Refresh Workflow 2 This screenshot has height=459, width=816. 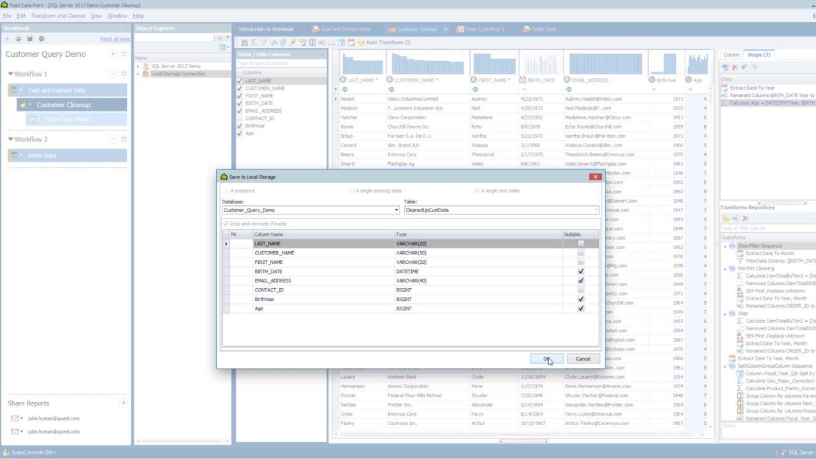(x=124, y=139)
